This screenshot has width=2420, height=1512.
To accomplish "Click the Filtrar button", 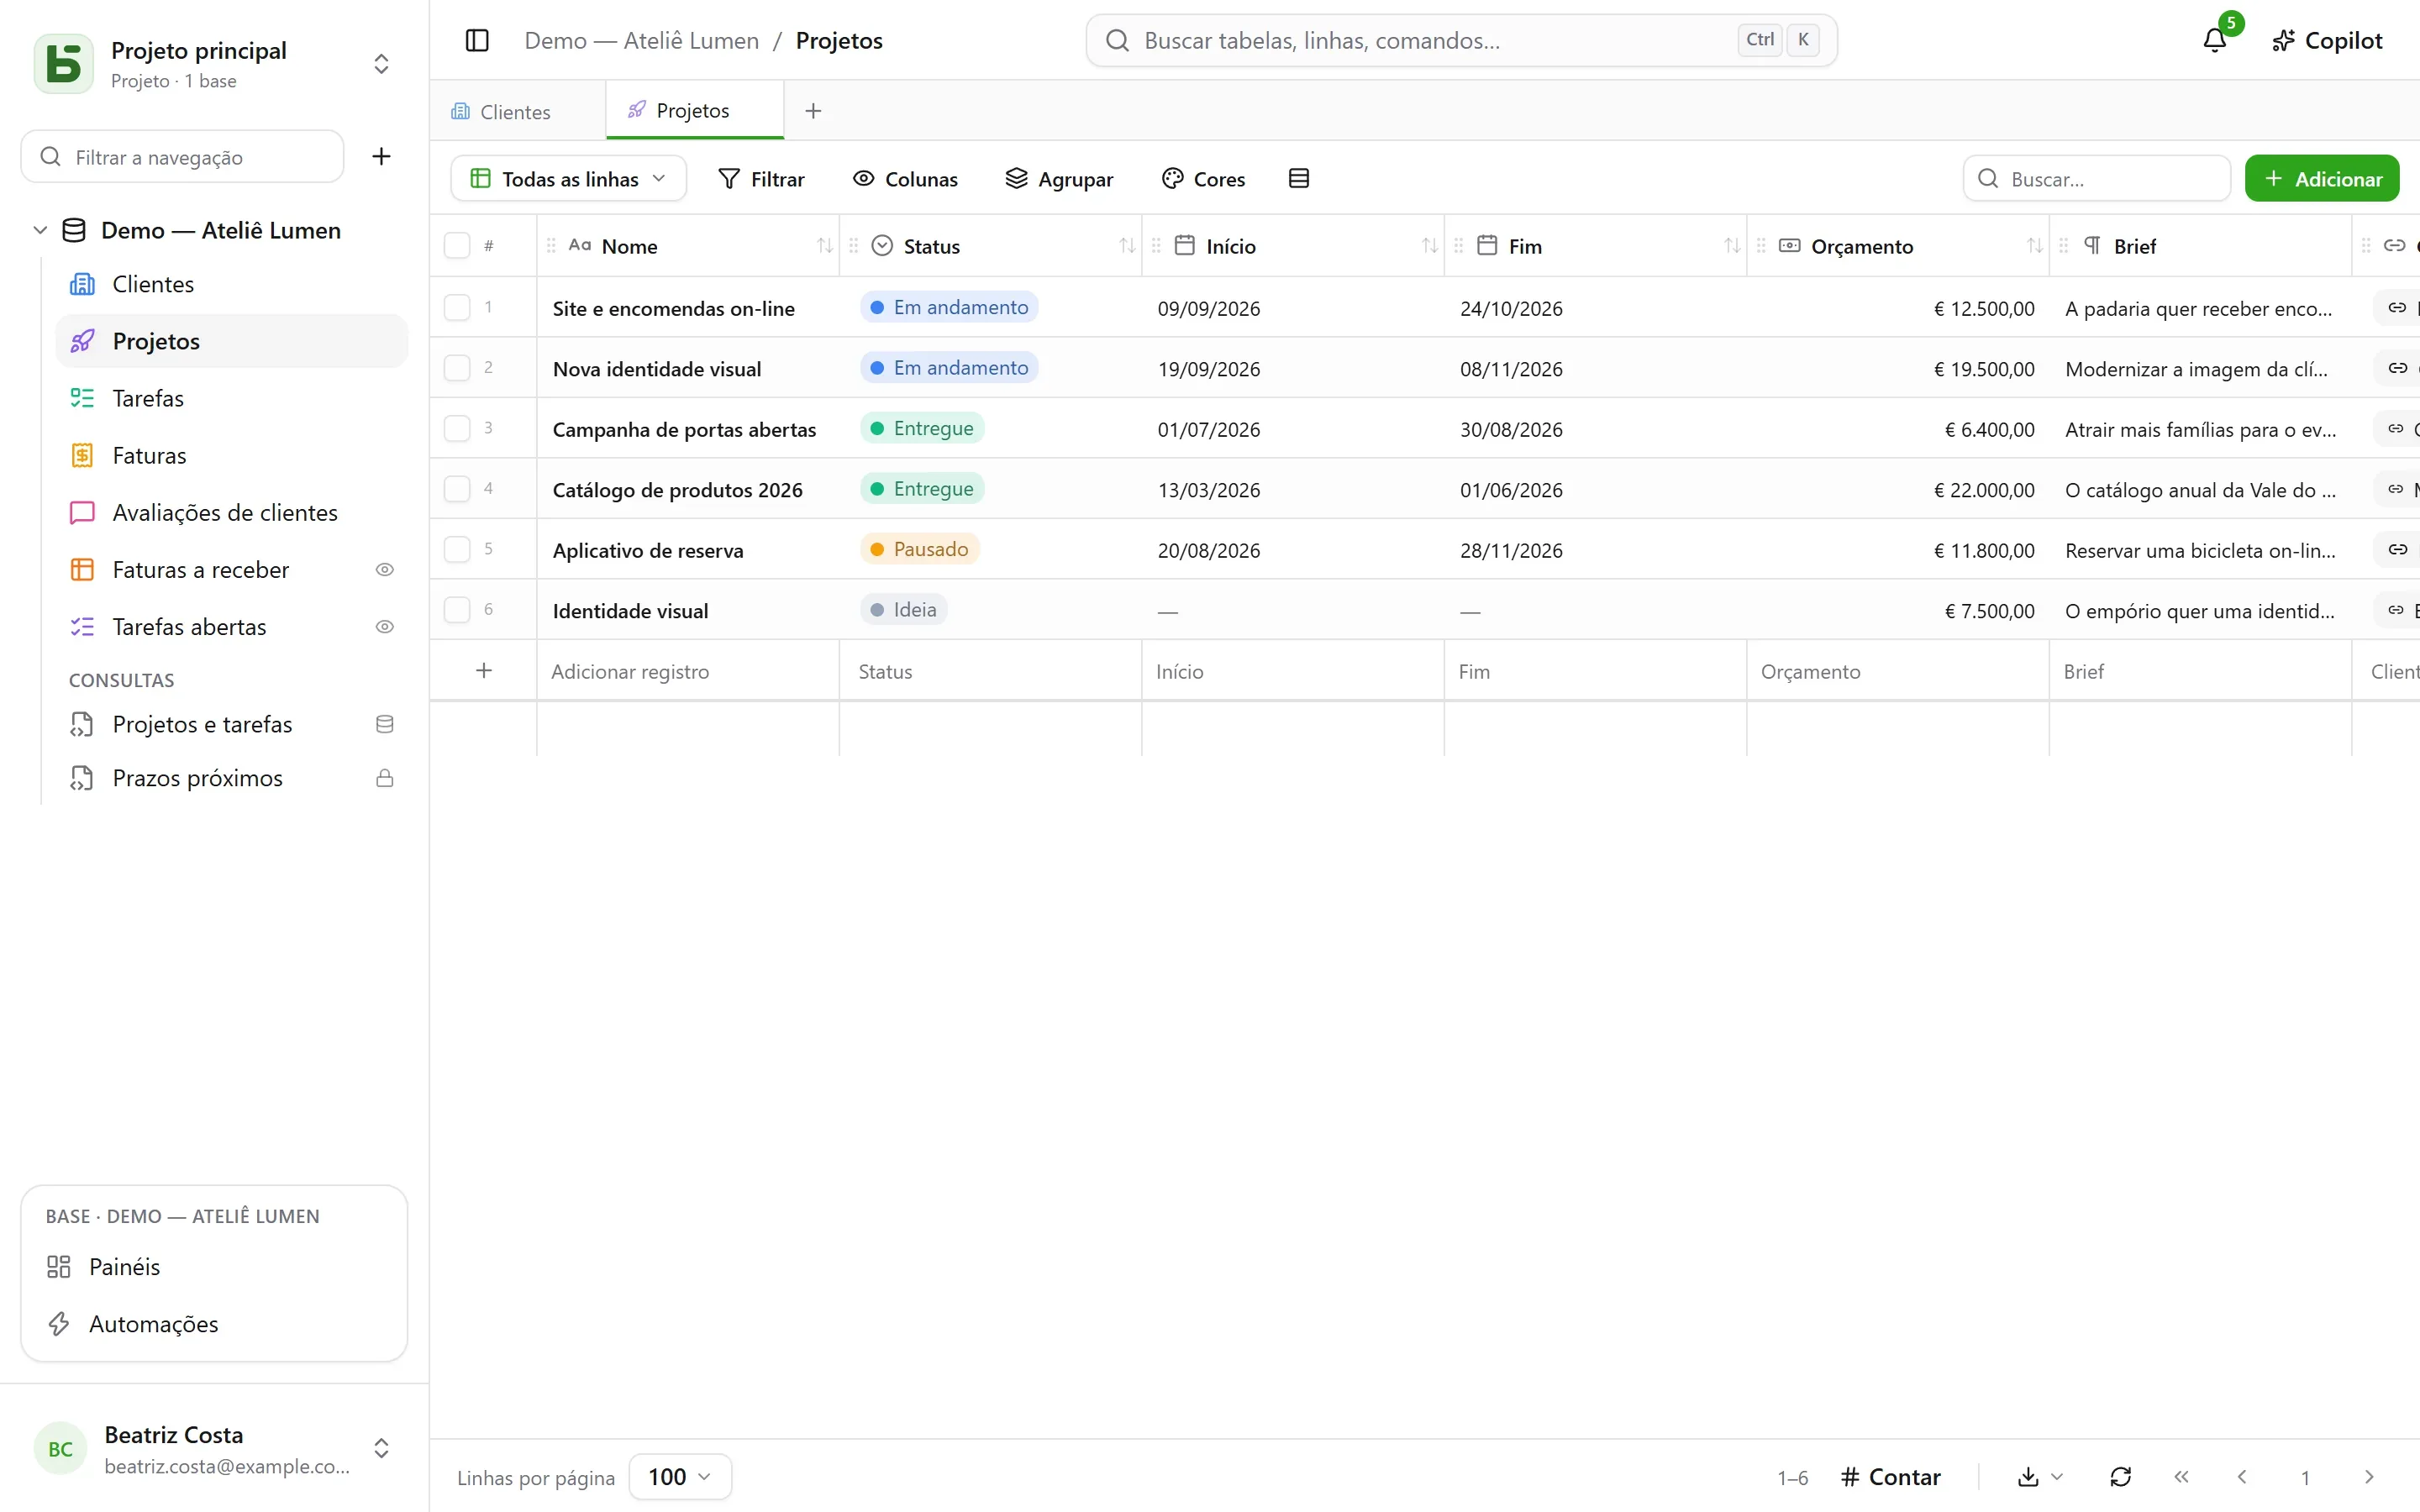I will pyautogui.click(x=762, y=179).
